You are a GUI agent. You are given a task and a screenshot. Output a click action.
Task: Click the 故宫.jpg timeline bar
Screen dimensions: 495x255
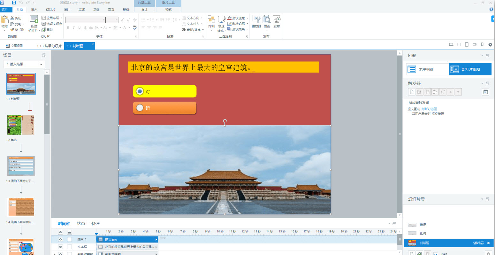[127, 239]
